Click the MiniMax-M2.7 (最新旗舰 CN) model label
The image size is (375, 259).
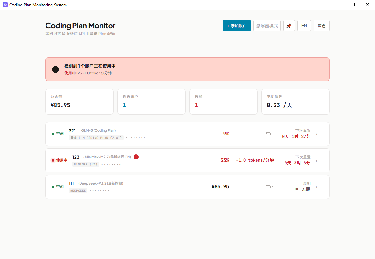(108, 157)
